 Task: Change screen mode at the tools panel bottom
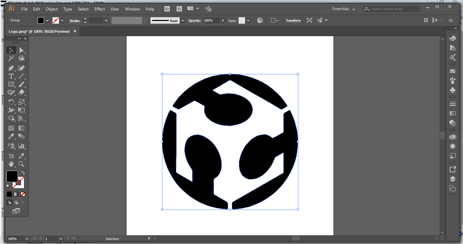pos(16,211)
